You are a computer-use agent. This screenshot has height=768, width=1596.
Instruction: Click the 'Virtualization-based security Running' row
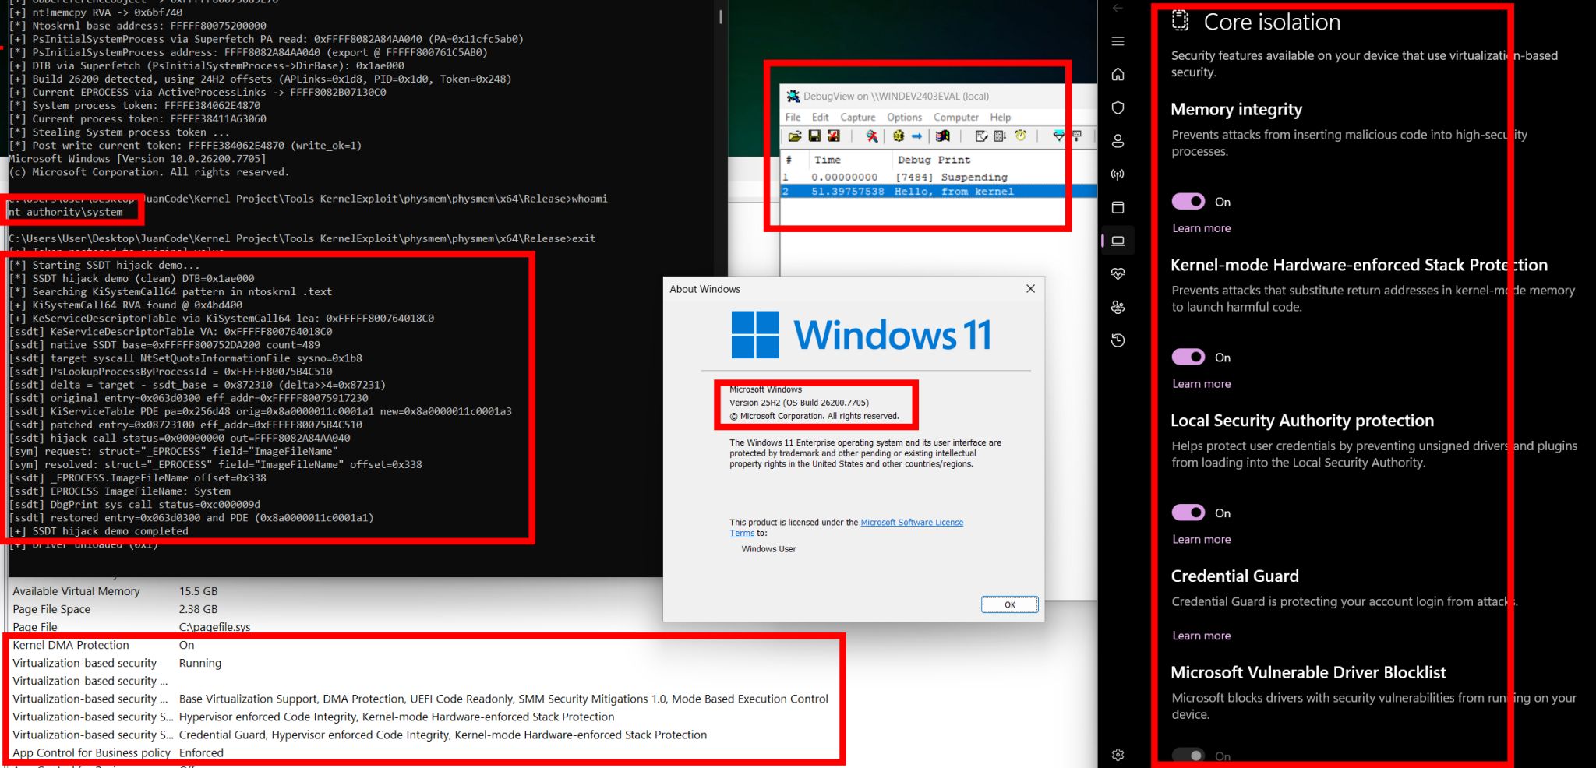[425, 663]
